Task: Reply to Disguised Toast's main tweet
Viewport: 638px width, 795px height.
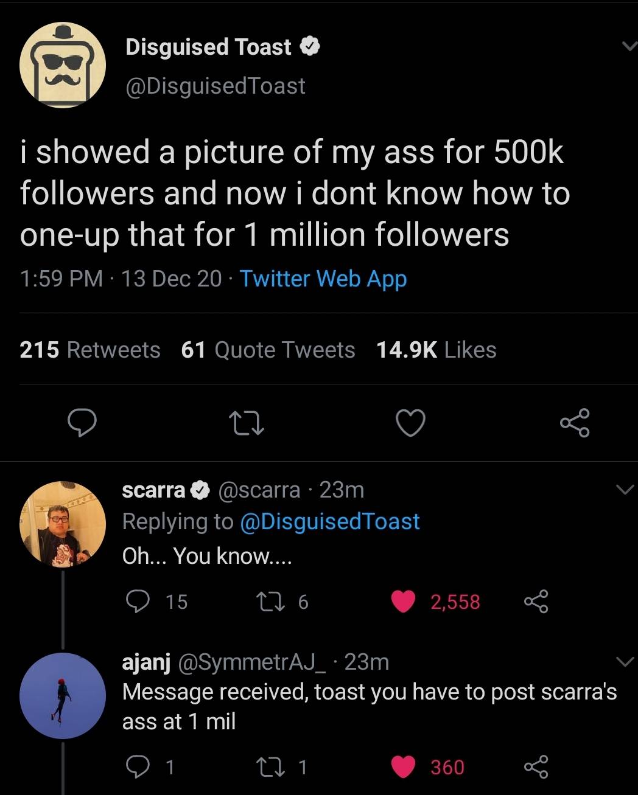Action: pos(81,423)
